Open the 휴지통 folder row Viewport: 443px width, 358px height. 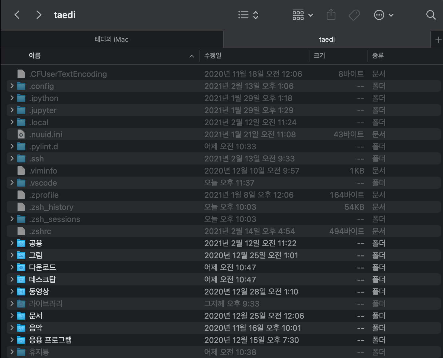(39, 352)
